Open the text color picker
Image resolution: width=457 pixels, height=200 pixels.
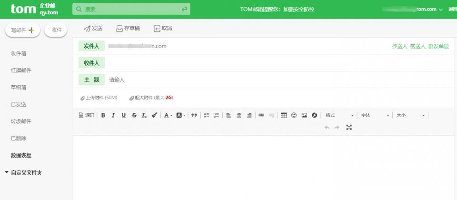(168, 115)
